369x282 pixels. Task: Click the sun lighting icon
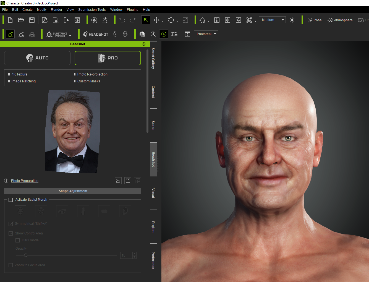click(292, 20)
